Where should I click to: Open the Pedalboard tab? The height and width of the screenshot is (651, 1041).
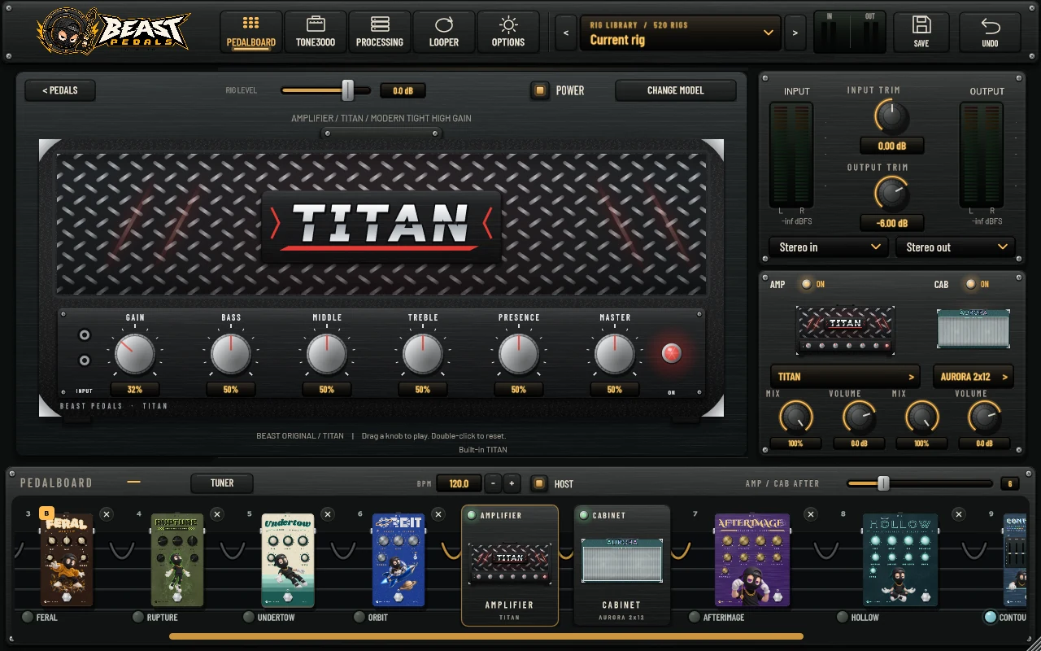click(250, 32)
